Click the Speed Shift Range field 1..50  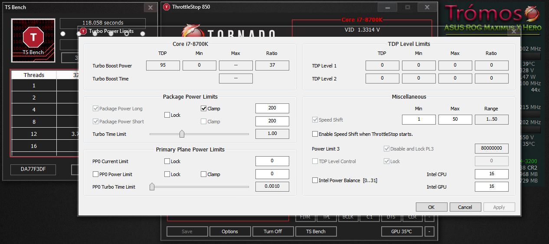pyautogui.click(x=491, y=119)
